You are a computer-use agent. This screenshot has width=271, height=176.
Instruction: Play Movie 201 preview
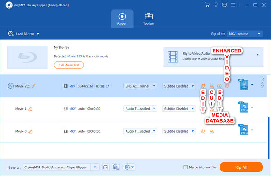point(10,86)
